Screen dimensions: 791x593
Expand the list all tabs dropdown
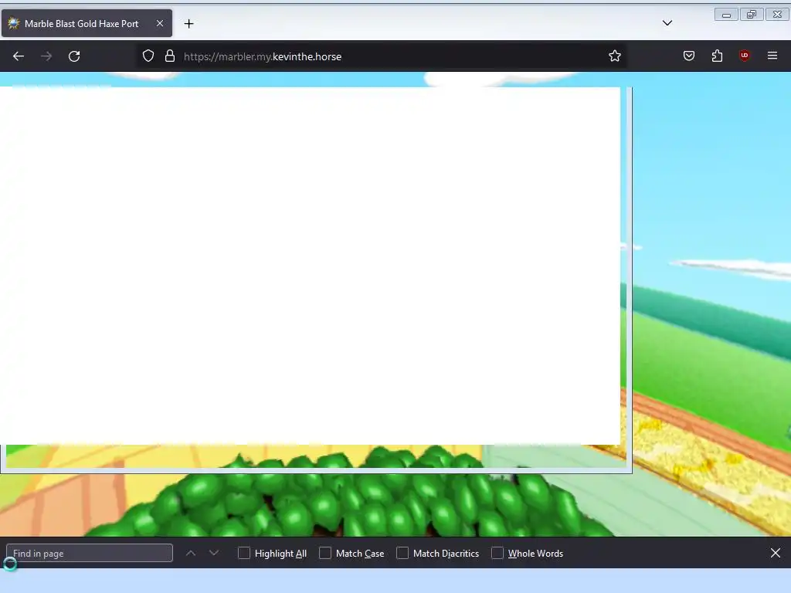point(667,23)
